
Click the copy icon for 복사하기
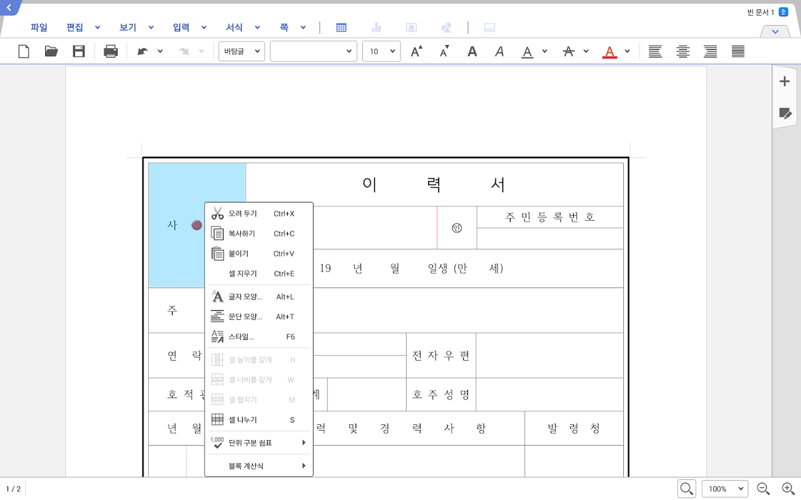coord(217,234)
